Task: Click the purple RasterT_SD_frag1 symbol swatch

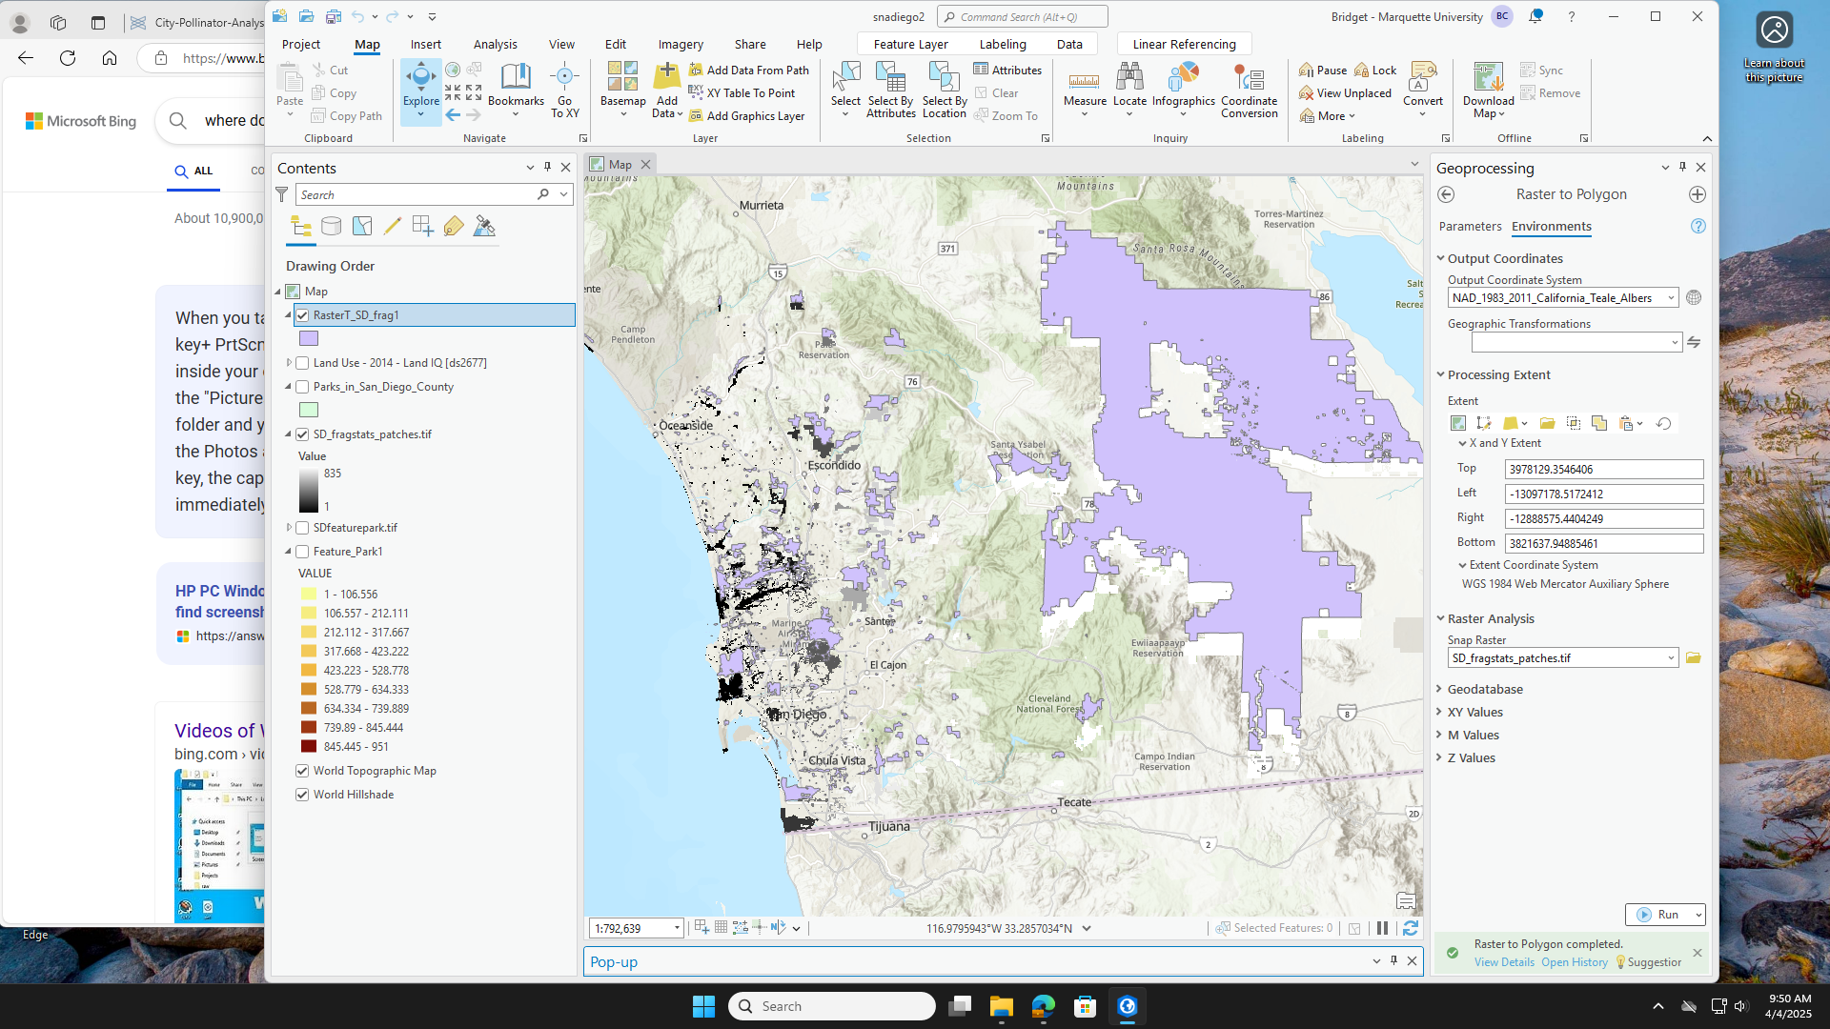Action: pos(308,338)
